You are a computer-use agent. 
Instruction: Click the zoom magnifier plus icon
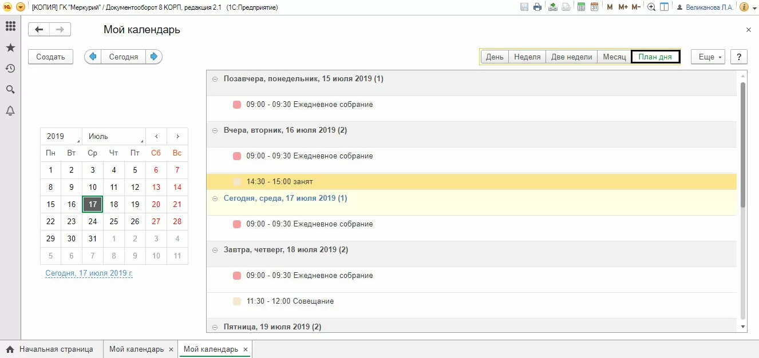tap(651, 7)
